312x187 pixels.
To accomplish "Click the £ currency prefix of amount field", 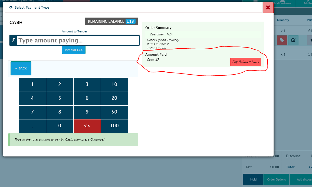I will click(13, 40).
